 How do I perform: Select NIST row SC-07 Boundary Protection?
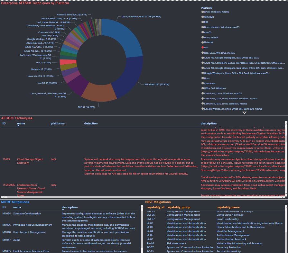pos(215,247)
